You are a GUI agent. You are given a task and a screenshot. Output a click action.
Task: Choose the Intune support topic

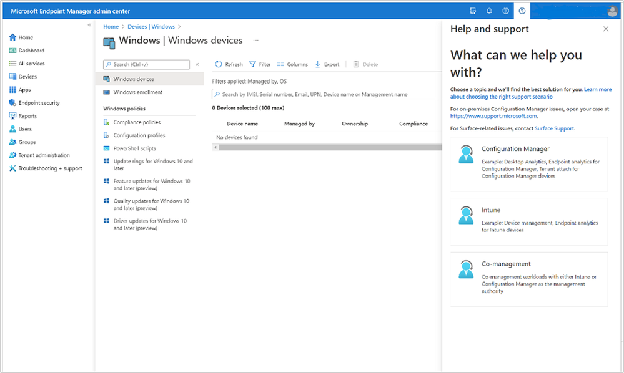[529, 221]
